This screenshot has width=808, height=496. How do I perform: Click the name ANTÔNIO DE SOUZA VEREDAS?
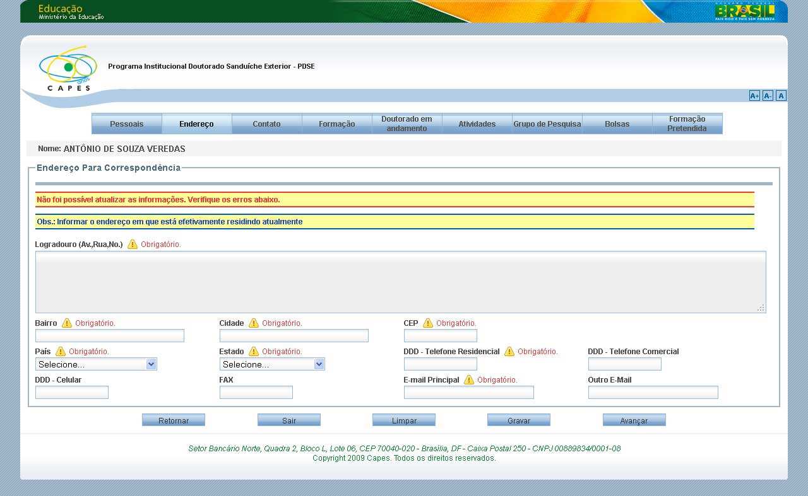[124, 149]
